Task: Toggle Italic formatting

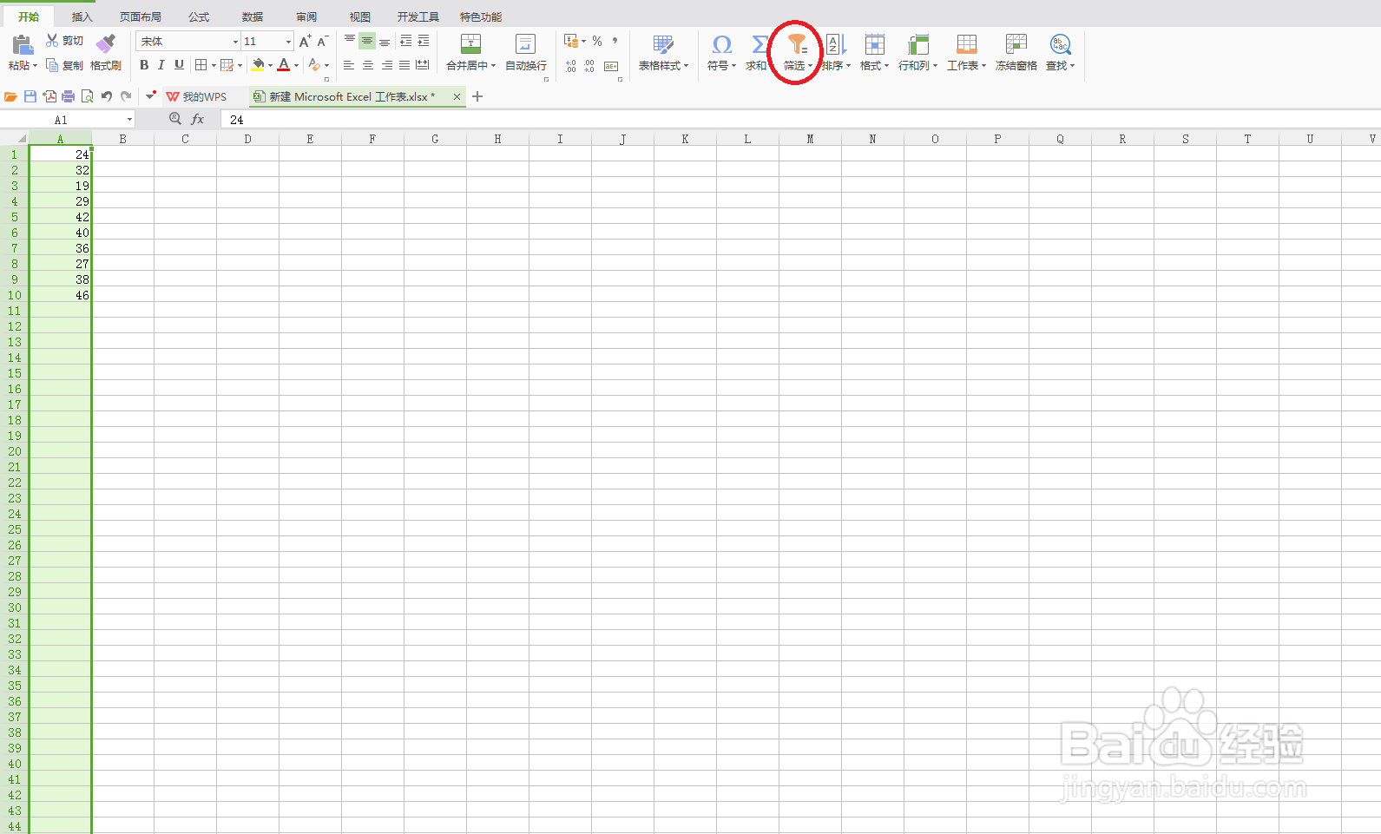Action: [161, 65]
